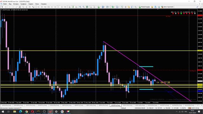Switch to the USDCAD Daily chart tab
This screenshot has height=114, width=203.
coord(140,105)
